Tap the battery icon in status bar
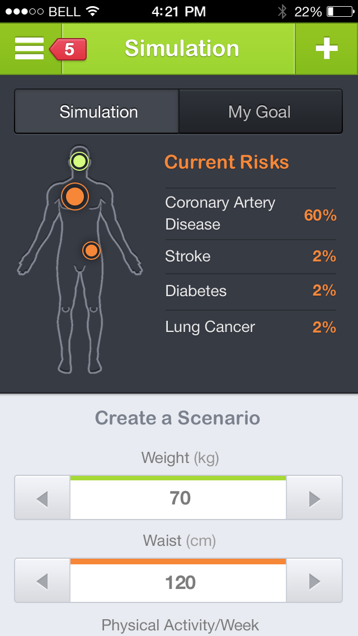This screenshot has width=358, height=636. click(x=338, y=11)
